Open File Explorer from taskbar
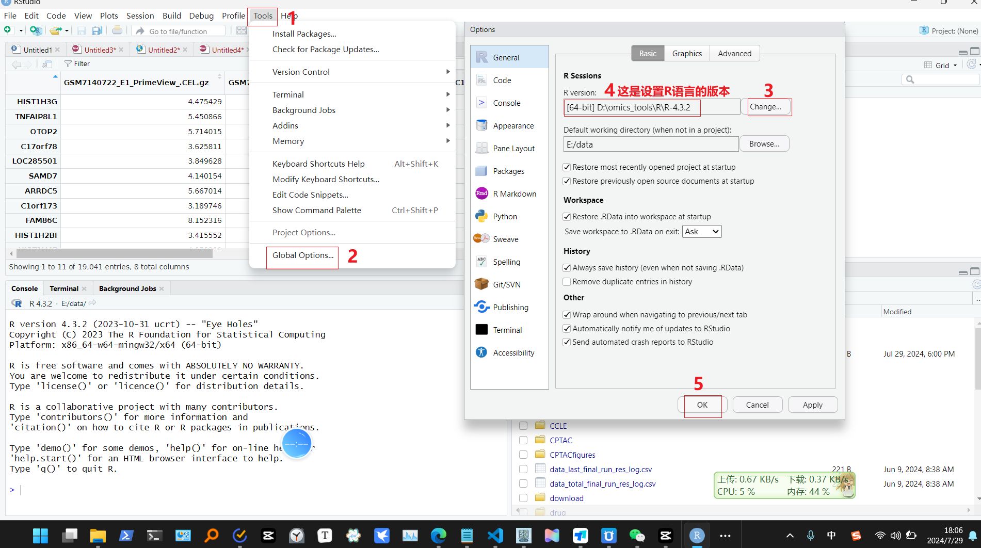 coord(98,535)
